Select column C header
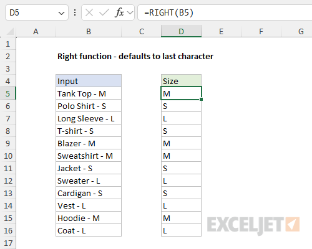This screenshot has width=312, height=249. (142, 32)
